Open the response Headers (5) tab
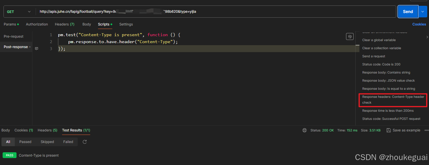 point(48,130)
